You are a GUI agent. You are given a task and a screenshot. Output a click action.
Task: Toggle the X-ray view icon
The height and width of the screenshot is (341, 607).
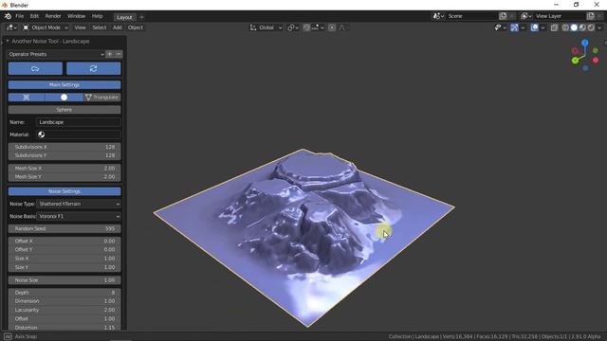[554, 27]
